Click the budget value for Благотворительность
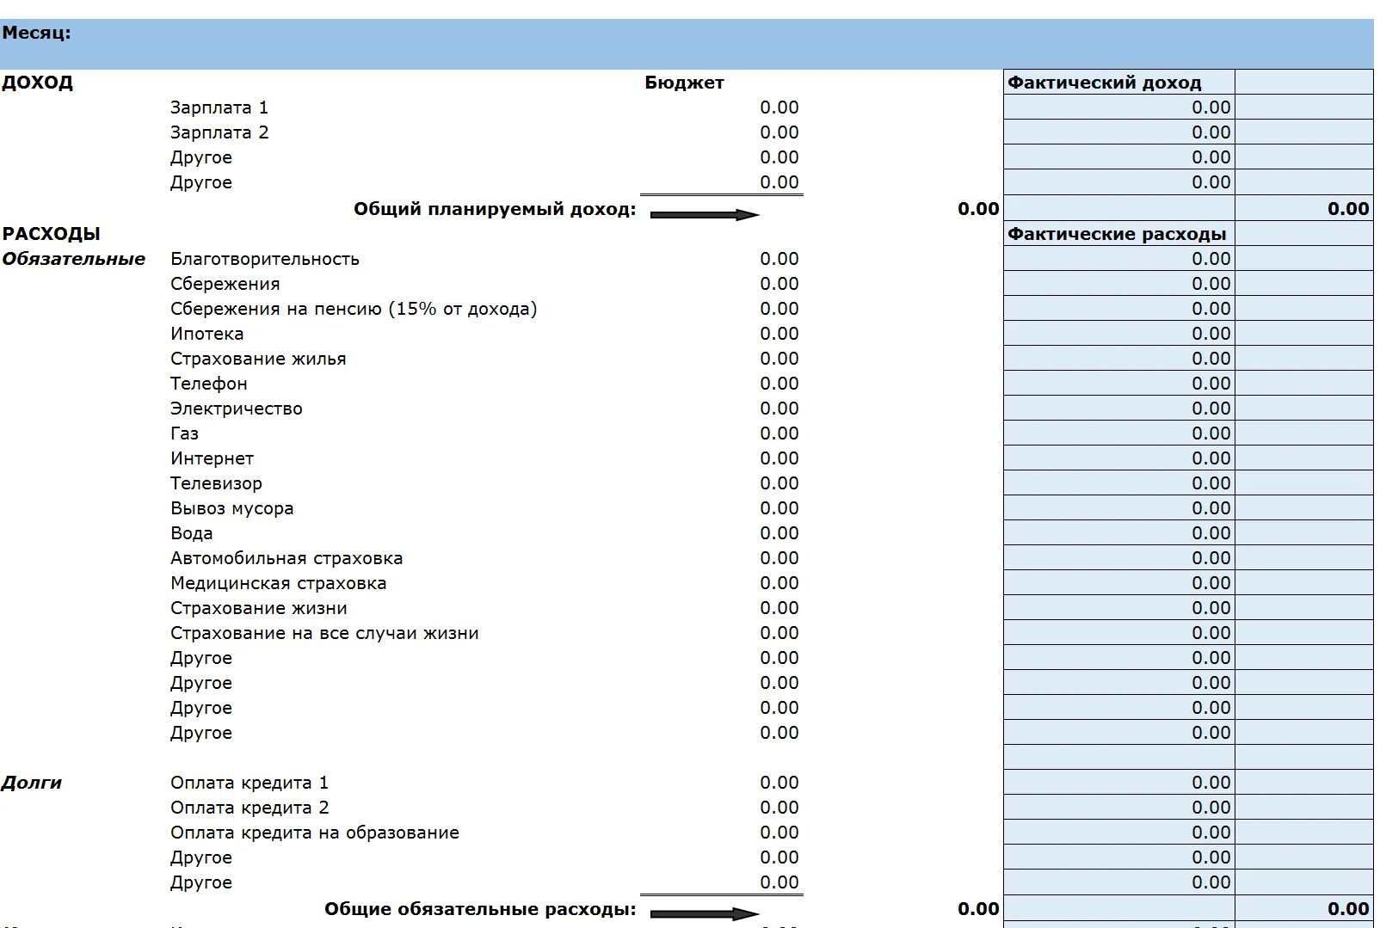The image size is (1380, 928). (x=779, y=259)
